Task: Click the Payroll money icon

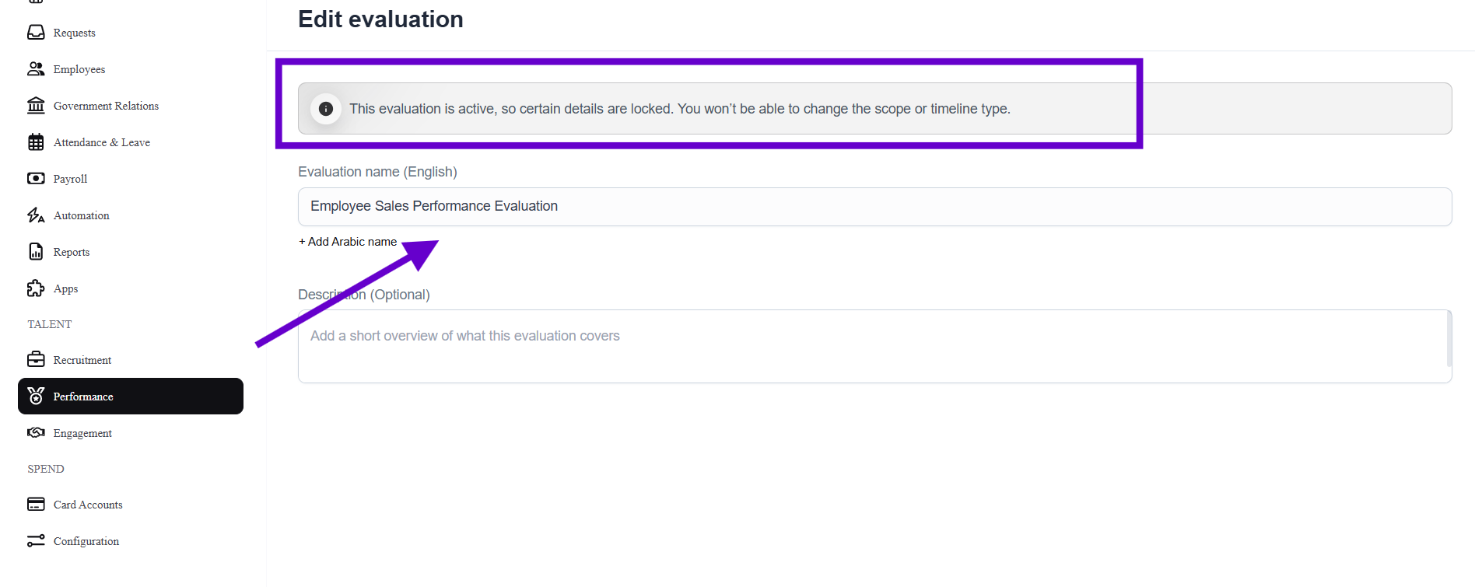Action: 36,179
